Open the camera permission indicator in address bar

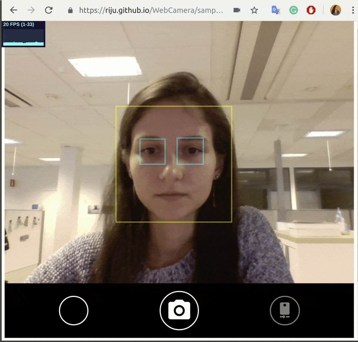click(x=237, y=10)
